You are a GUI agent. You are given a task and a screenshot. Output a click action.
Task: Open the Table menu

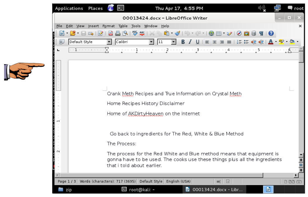point(123,26)
